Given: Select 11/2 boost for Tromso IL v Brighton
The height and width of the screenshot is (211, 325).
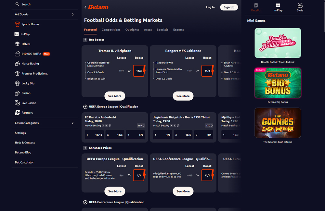Looking at the screenshot, I should pyautogui.click(x=139, y=71).
